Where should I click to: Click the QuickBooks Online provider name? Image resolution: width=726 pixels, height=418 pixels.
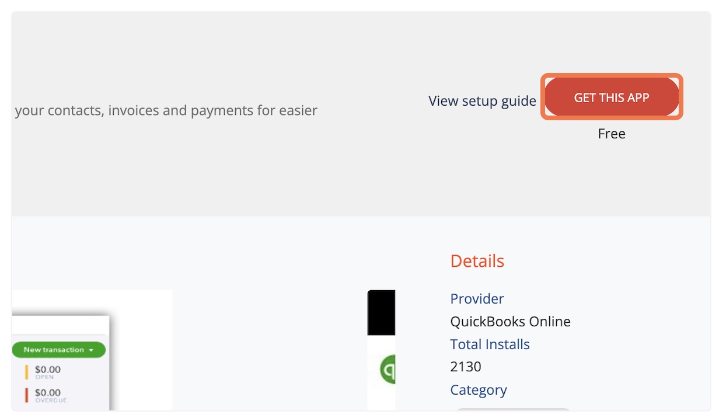pyautogui.click(x=510, y=322)
